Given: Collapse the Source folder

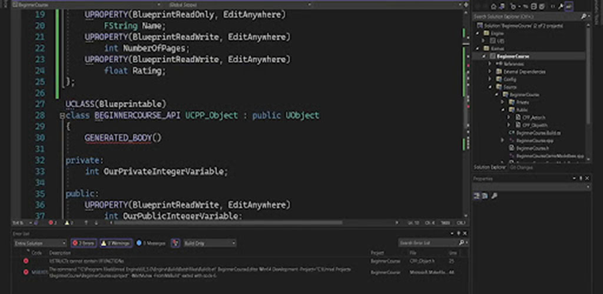Looking at the screenshot, I should coord(490,87).
